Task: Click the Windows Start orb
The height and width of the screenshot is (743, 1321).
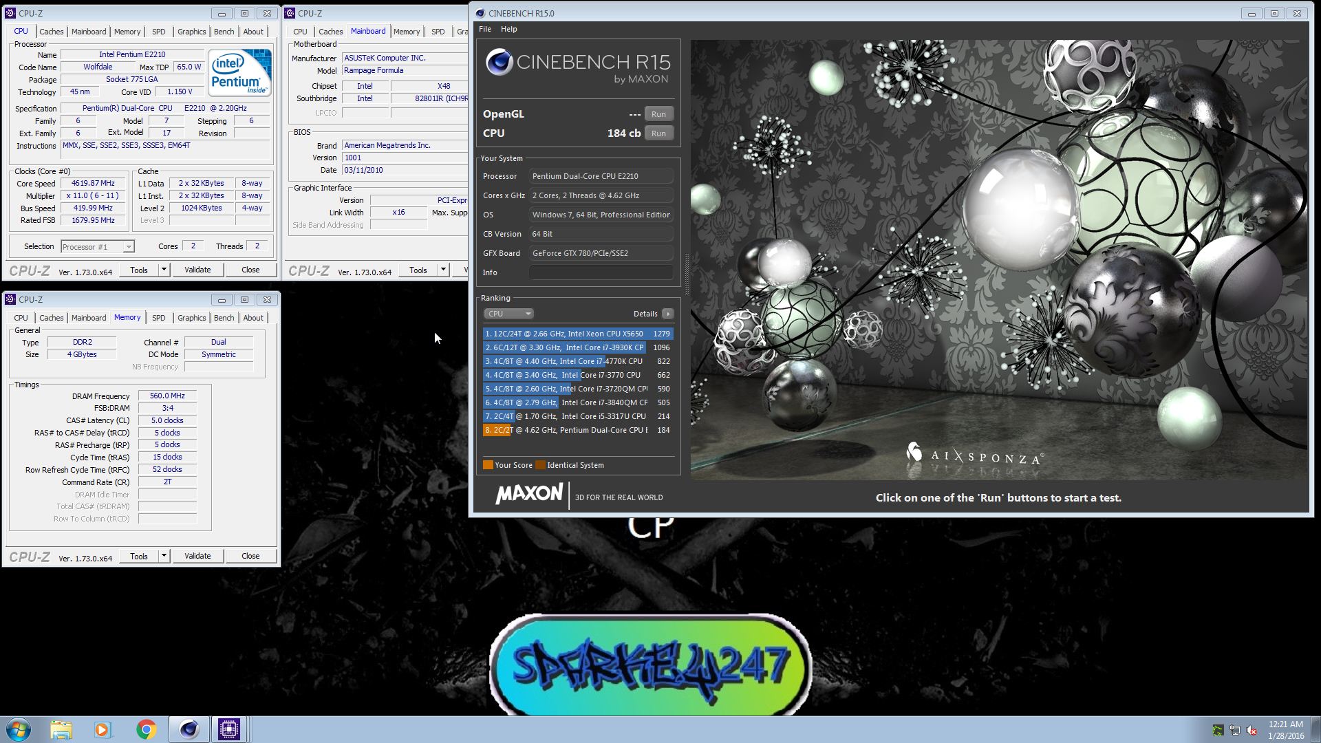Action: (19, 729)
